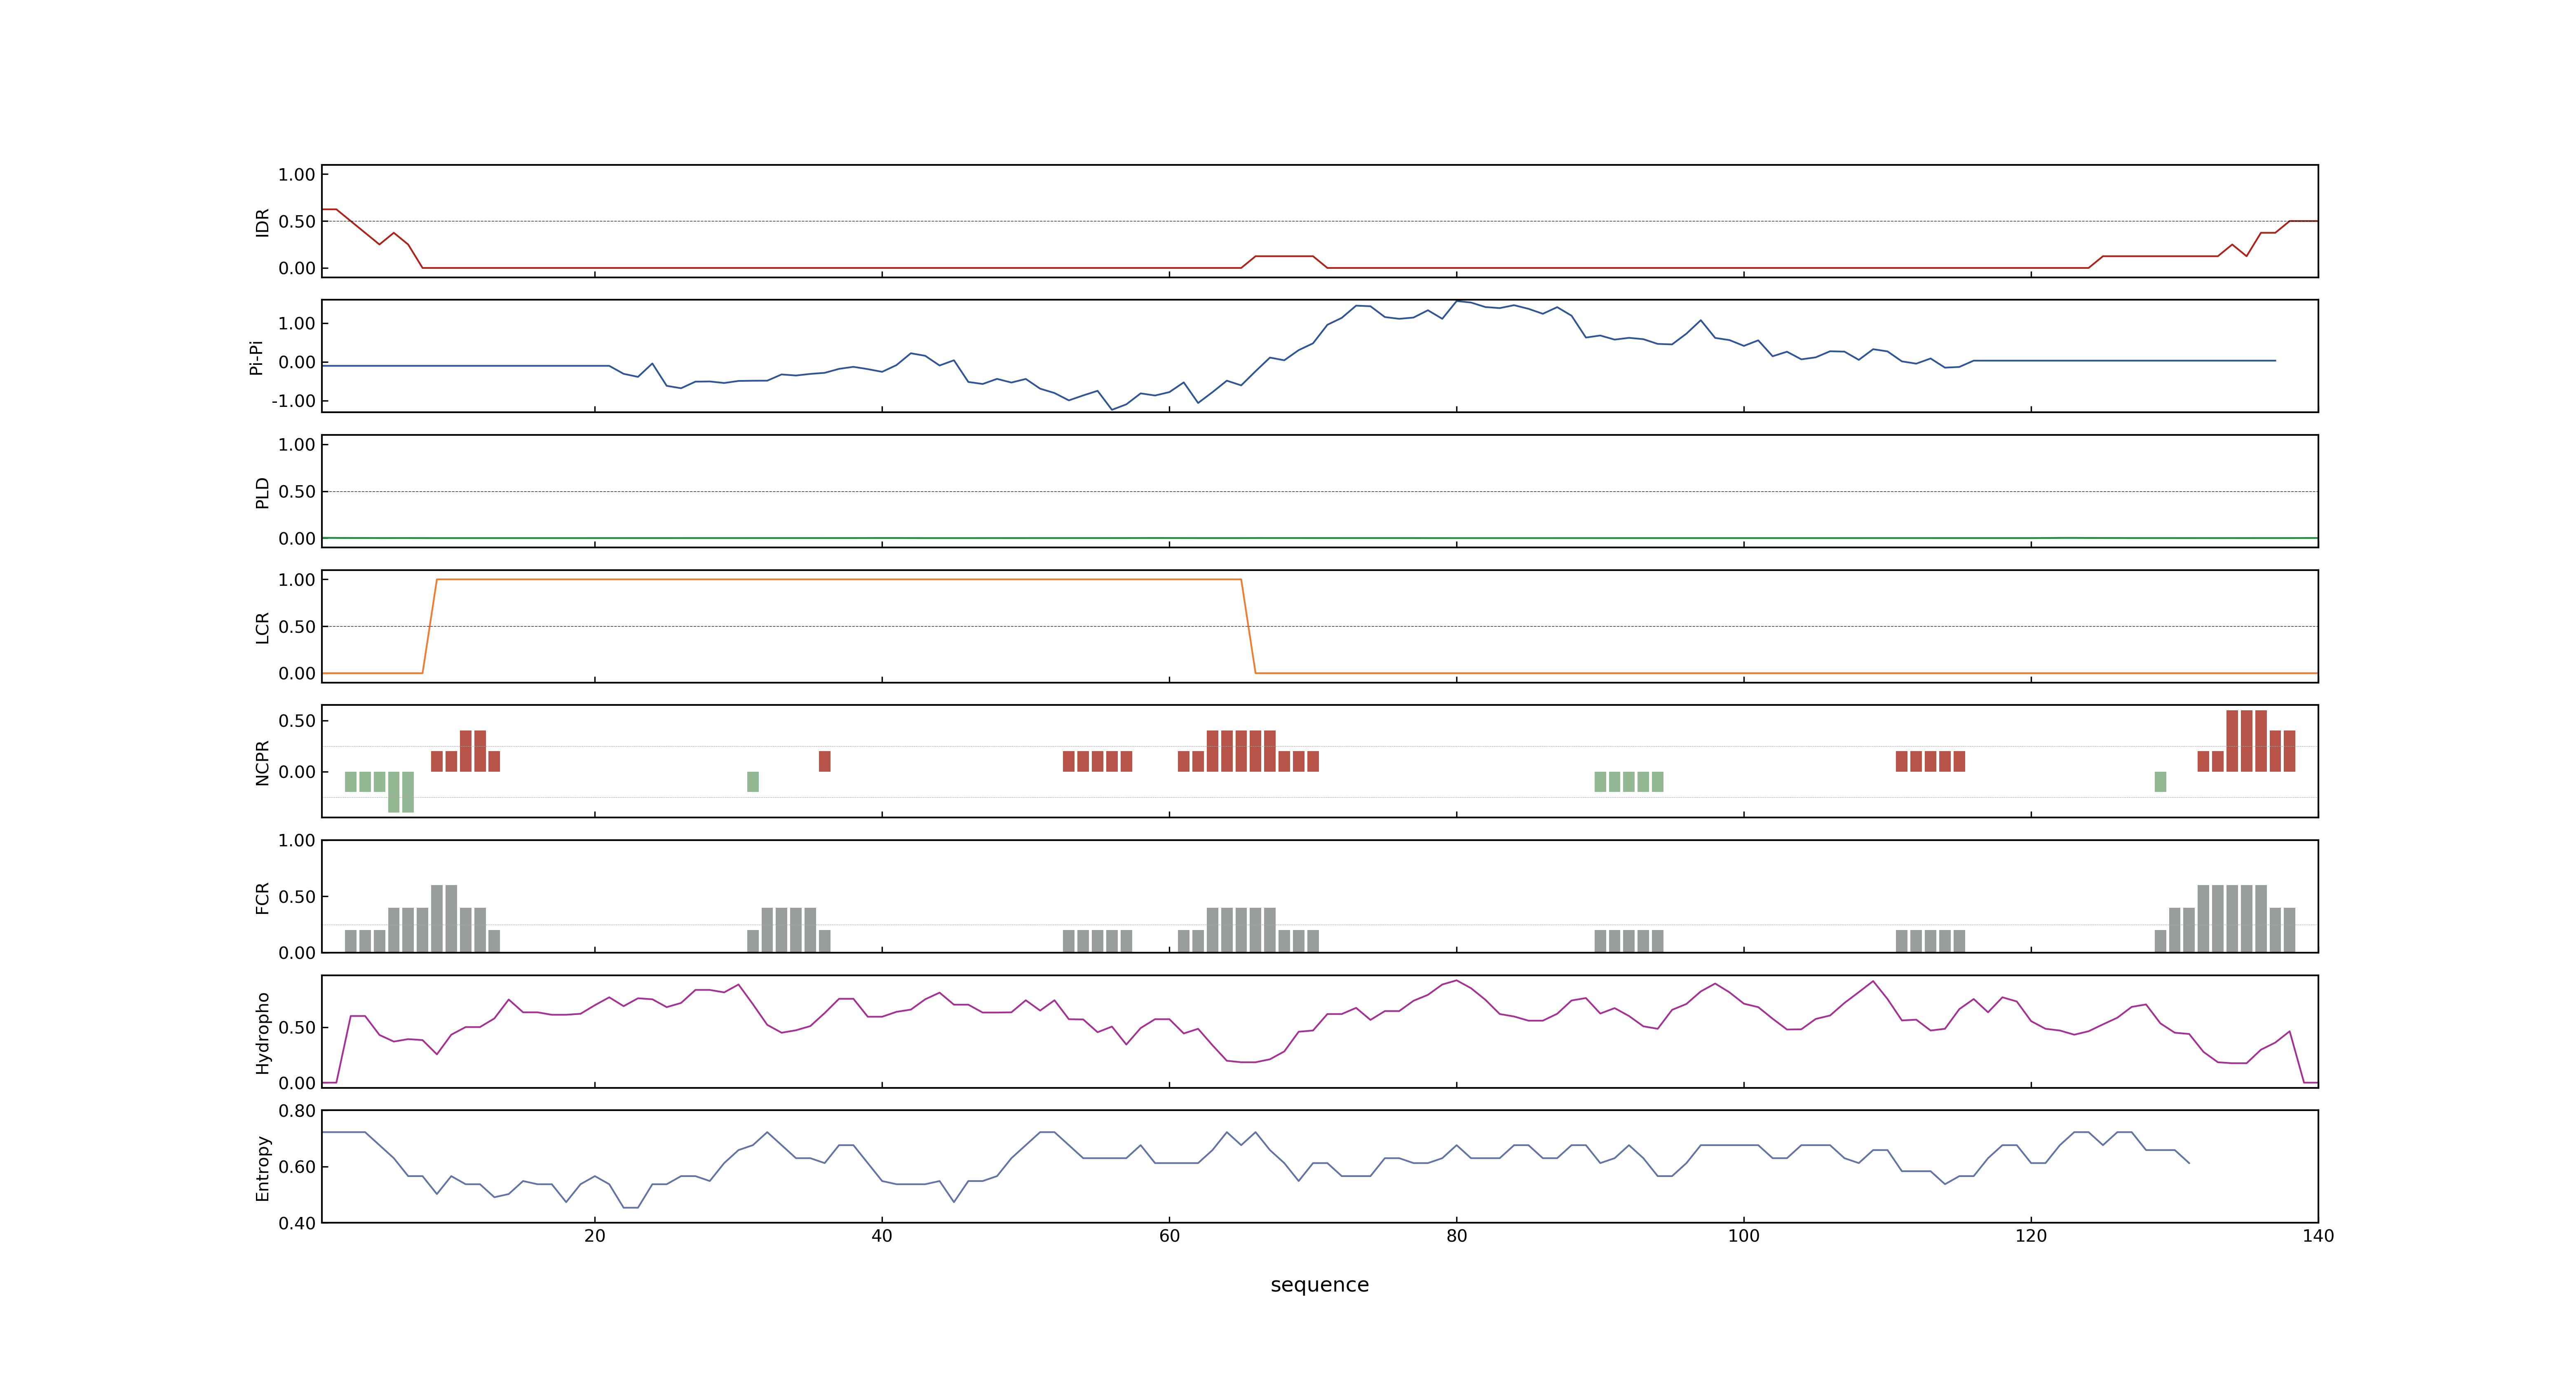Click the IDR axis label
This screenshot has height=1374, width=2576.
point(262,222)
